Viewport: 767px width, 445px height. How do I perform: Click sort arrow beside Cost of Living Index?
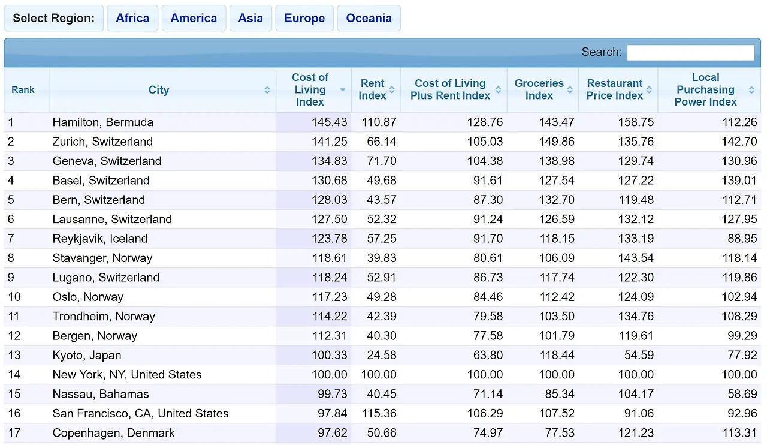click(343, 90)
